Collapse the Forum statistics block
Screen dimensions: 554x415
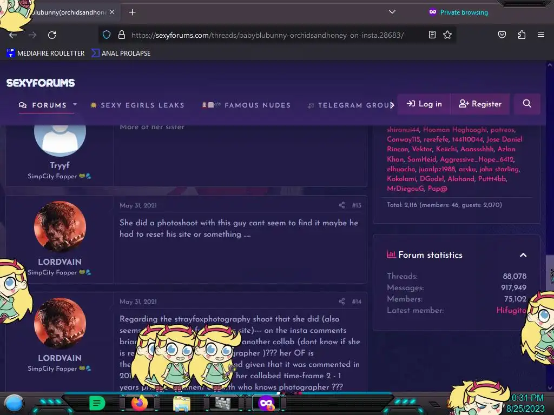coord(523,255)
